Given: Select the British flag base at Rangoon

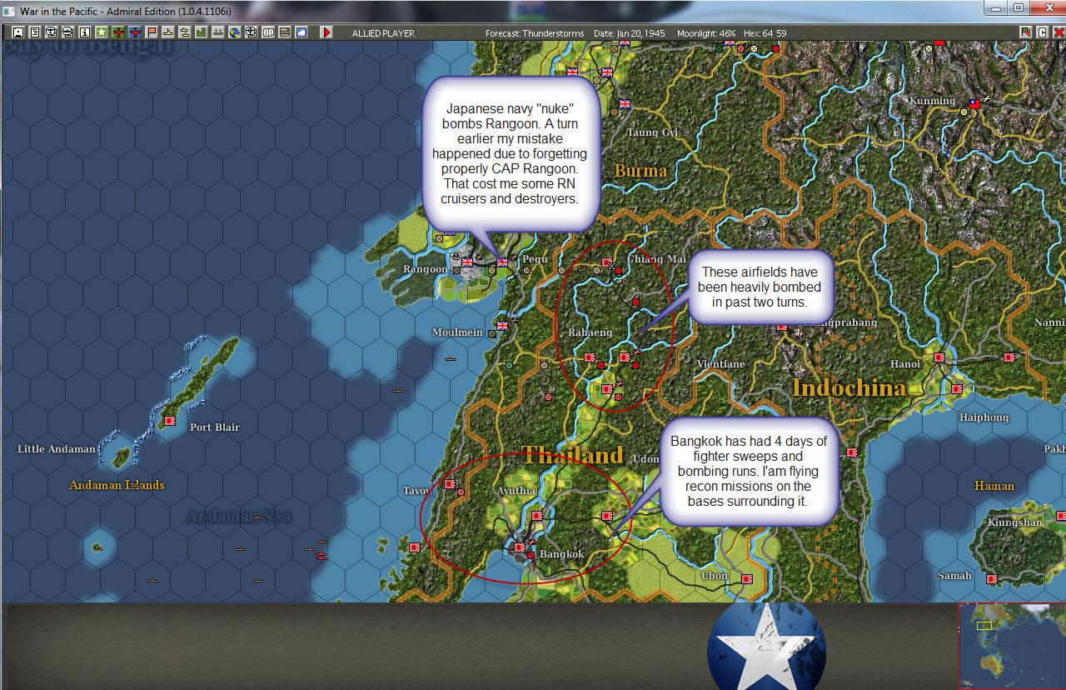Looking at the screenshot, I should (x=467, y=262).
